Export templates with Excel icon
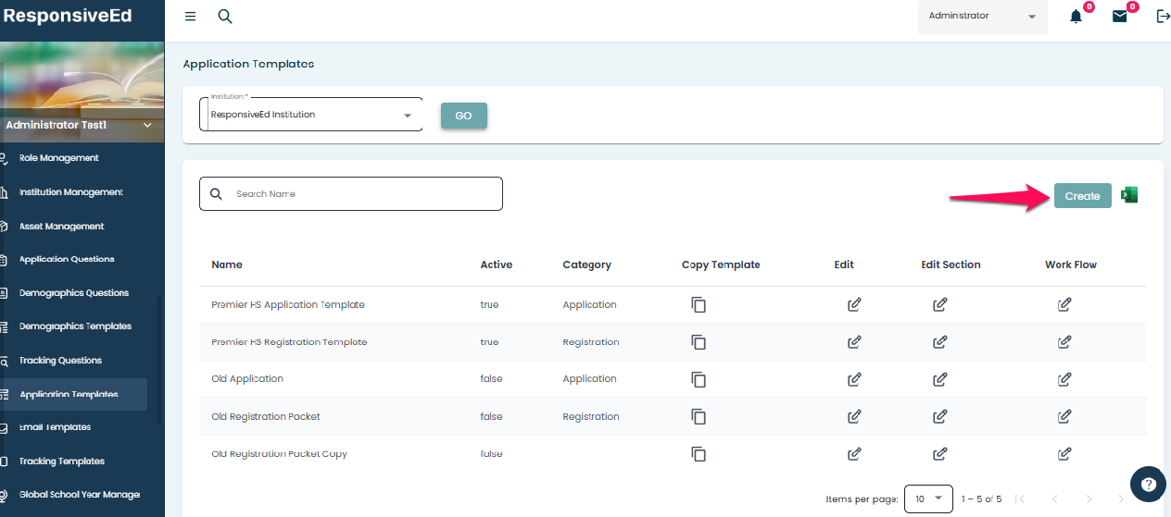1171x517 pixels. (x=1129, y=195)
